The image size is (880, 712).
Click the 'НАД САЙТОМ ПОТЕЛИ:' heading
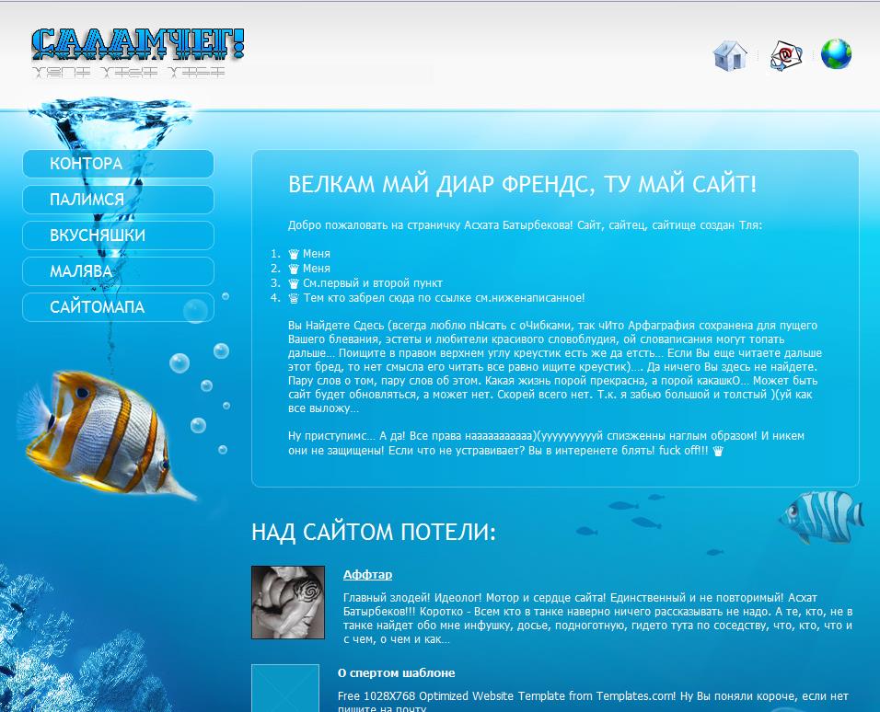click(373, 532)
